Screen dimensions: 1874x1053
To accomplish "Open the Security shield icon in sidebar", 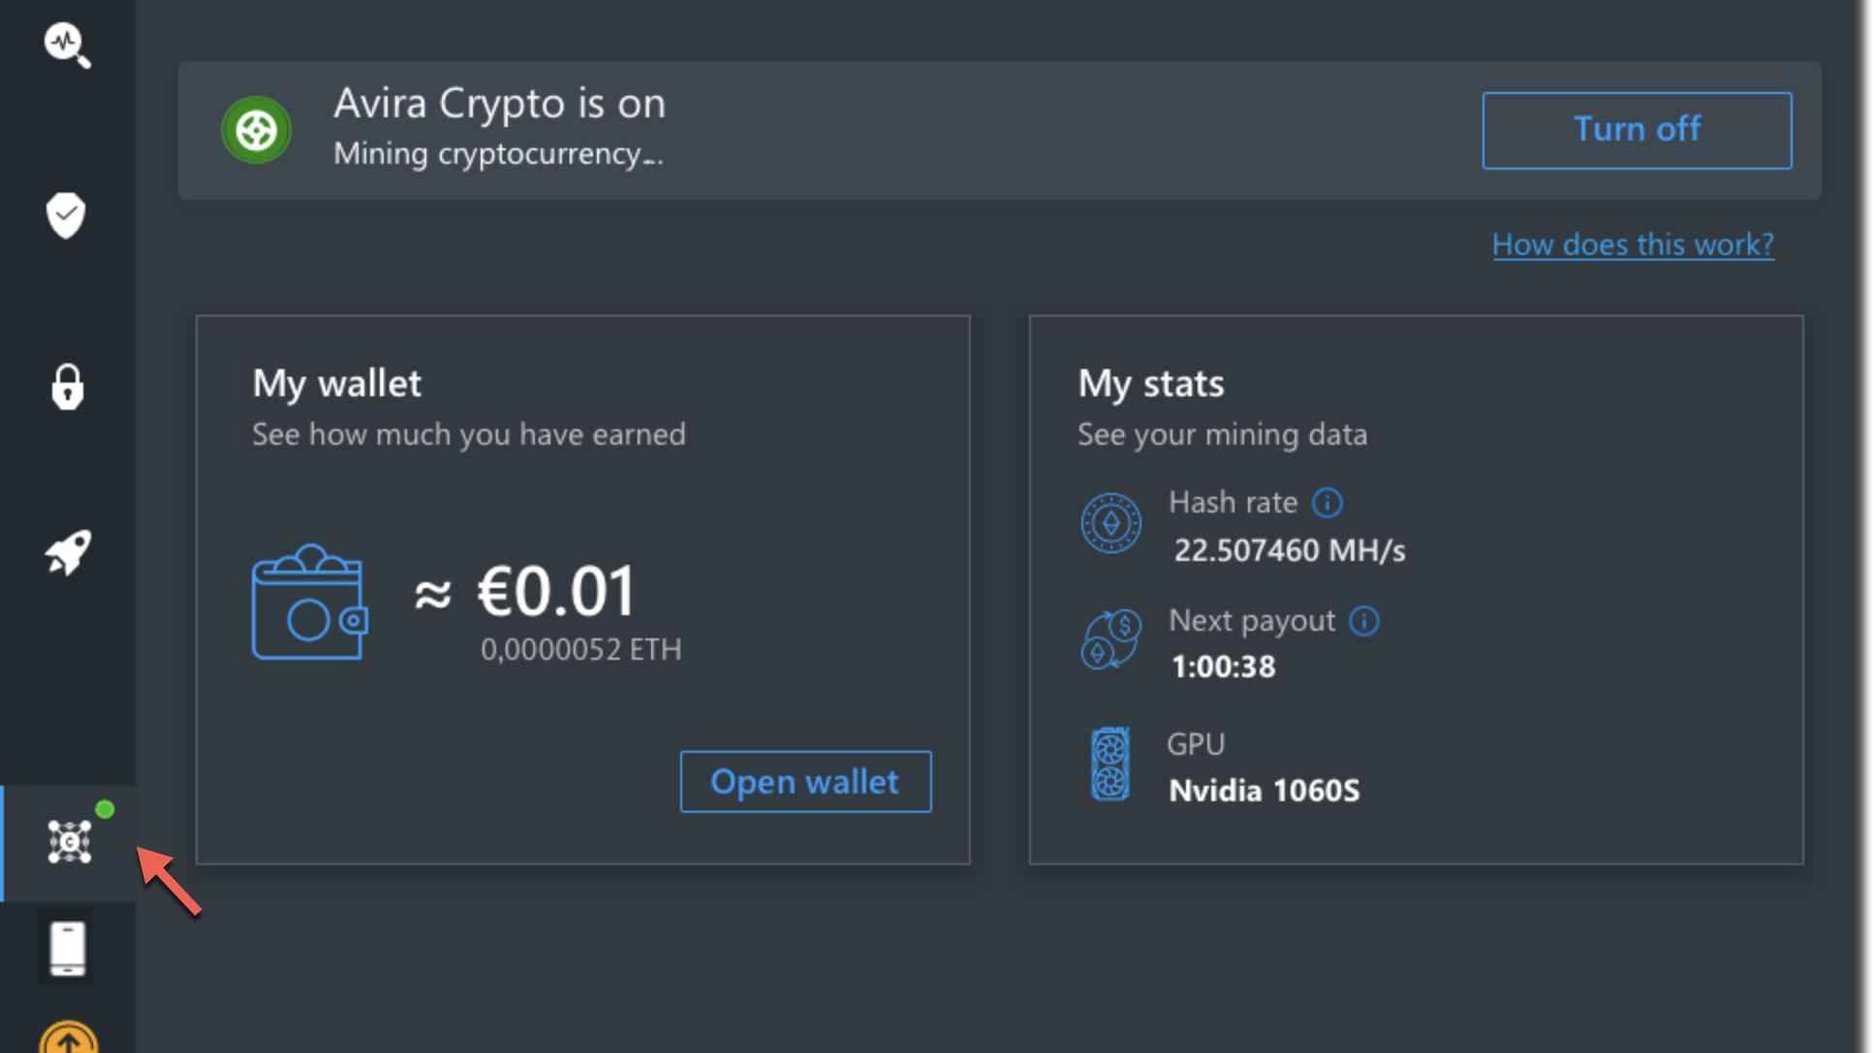I will click(x=66, y=215).
